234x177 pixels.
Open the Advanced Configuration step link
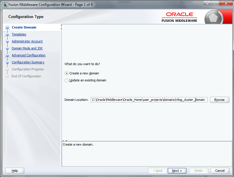[29, 55]
